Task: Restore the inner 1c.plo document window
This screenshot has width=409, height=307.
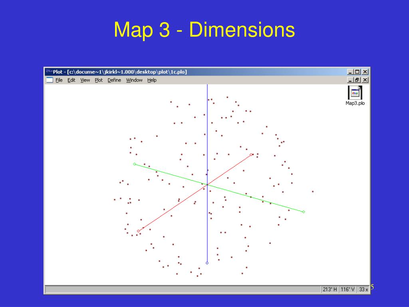Action: [357, 80]
